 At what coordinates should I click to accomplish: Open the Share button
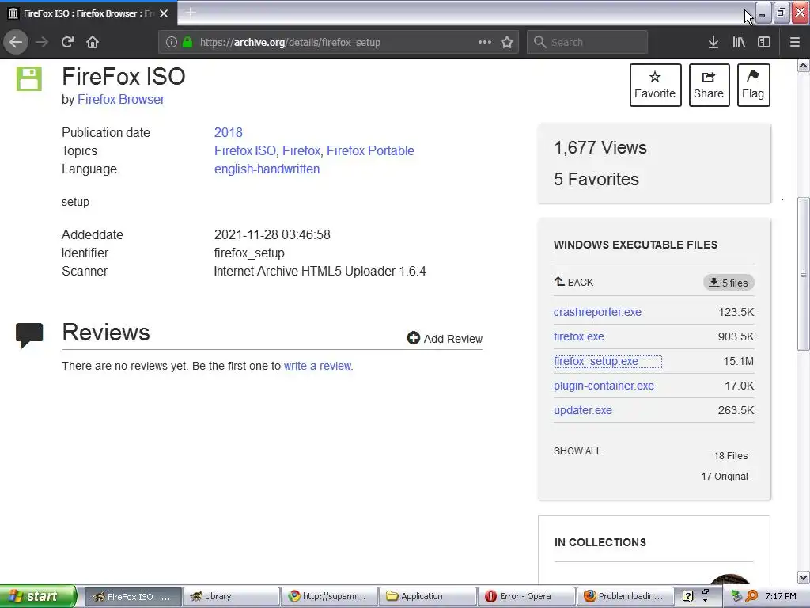709,85
